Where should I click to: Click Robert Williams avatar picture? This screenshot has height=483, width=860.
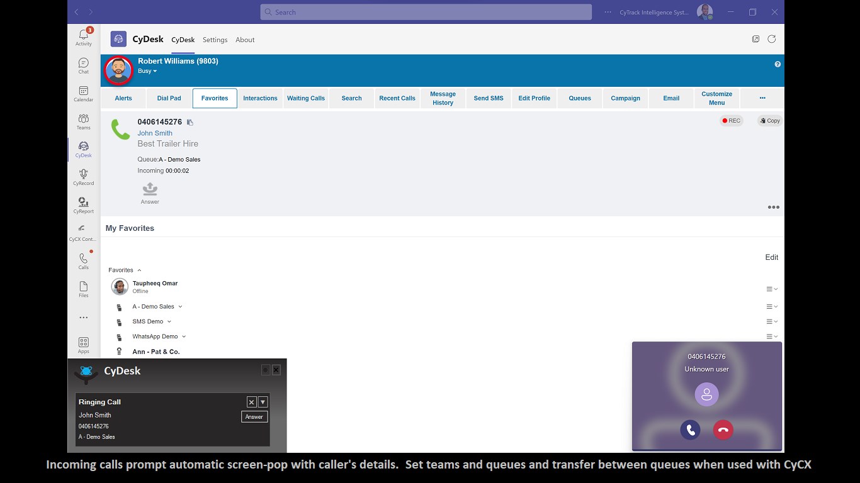(x=118, y=70)
